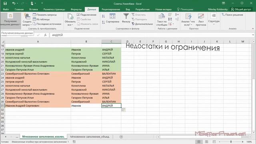This screenshot has height=144, width=256.
Task: Click the Page Layout view icon in status bar
Action: (206, 142)
